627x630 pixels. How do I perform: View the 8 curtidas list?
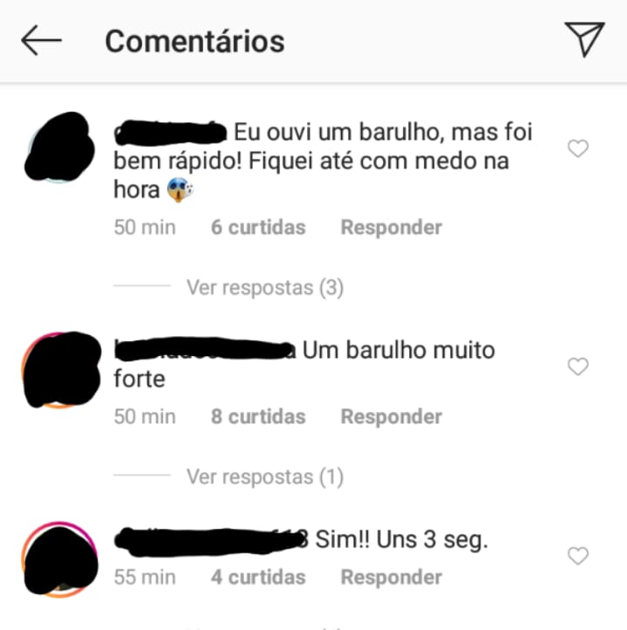pyautogui.click(x=258, y=416)
